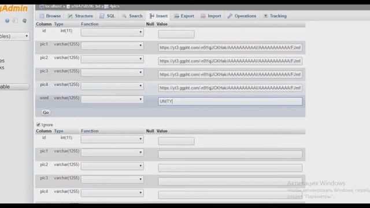Open the Browse tab
Screen dimensions: 370x208
pyautogui.click(x=50, y=16)
